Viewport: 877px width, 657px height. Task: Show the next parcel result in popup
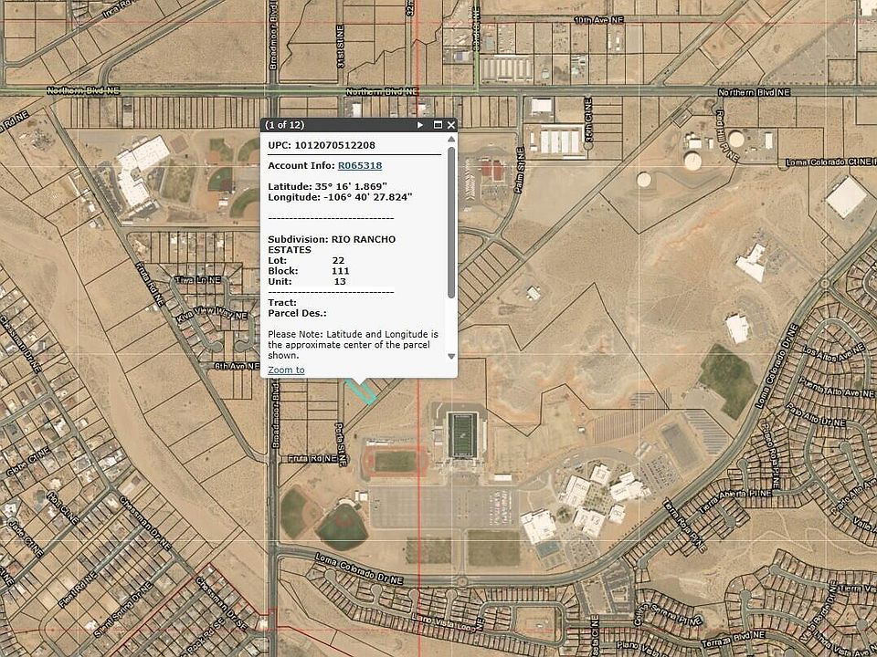pyautogui.click(x=420, y=125)
